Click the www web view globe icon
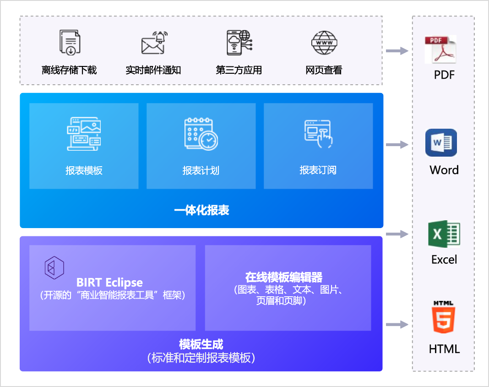Image resolution: width=489 pixels, height=387 pixels. click(x=324, y=43)
